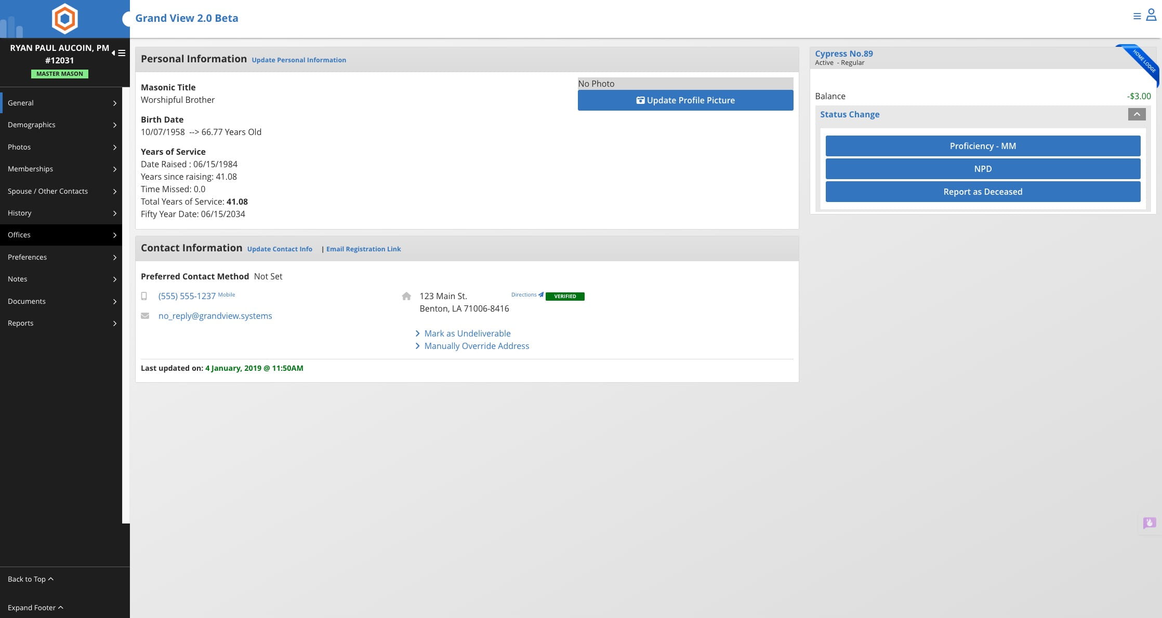Click the top-right hamburger menu icon
The image size is (1162, 618).
1137,17
